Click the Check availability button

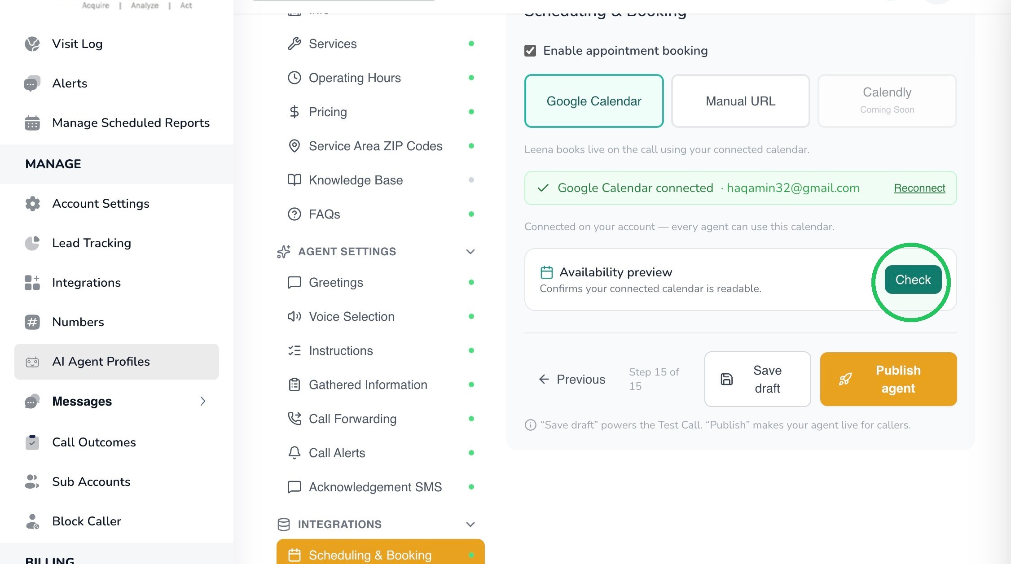click(x=913, y=280)
